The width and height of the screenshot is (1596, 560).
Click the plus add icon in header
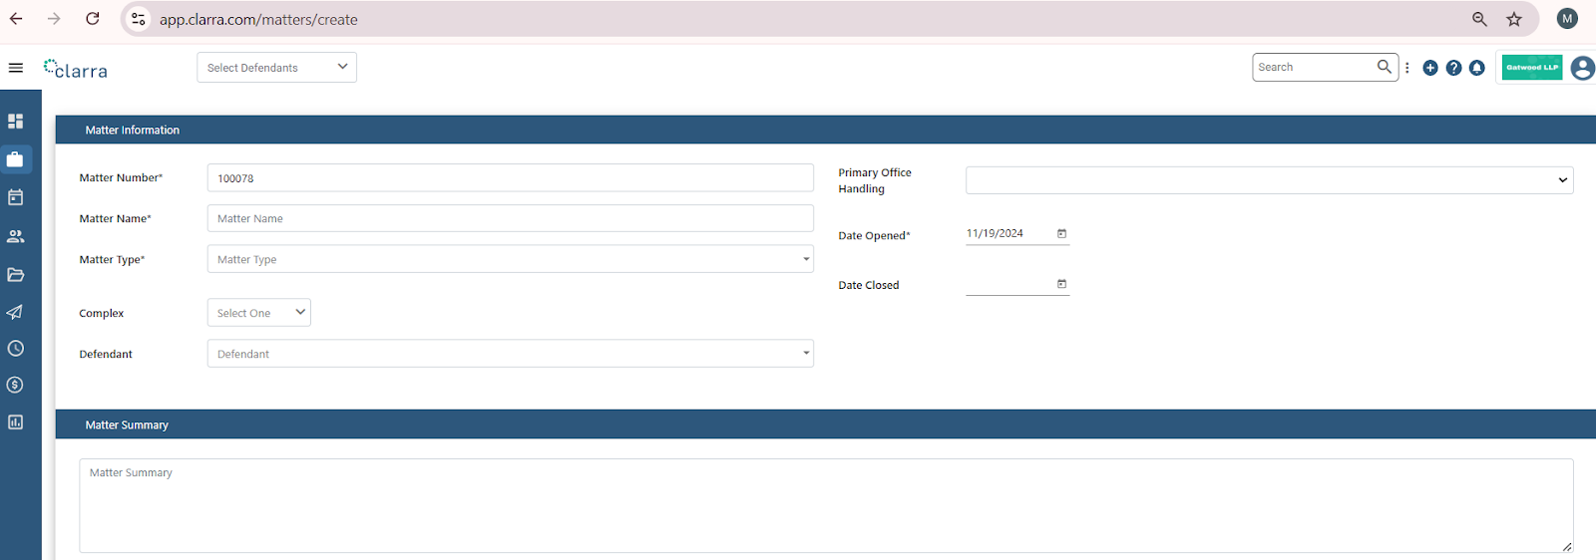point(1430,68)
